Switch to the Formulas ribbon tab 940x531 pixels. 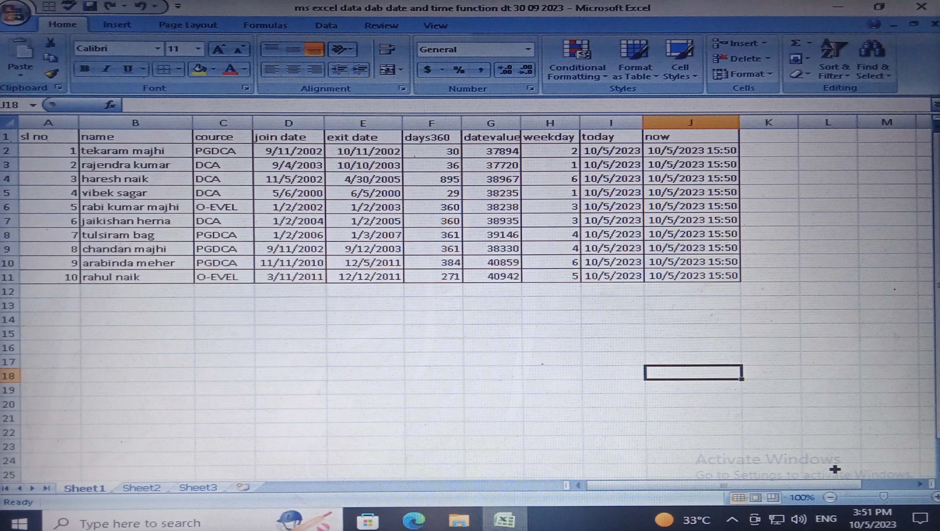(265, 25)
